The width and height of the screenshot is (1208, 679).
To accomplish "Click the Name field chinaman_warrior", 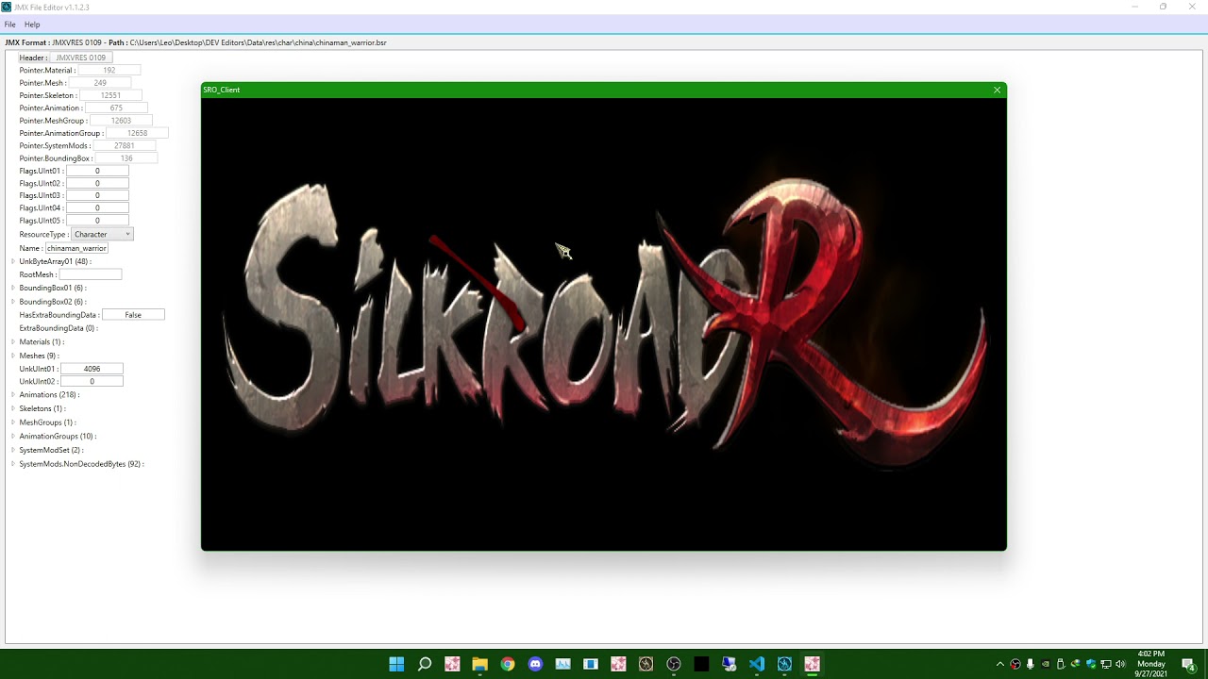I will (x=76, y=248).
